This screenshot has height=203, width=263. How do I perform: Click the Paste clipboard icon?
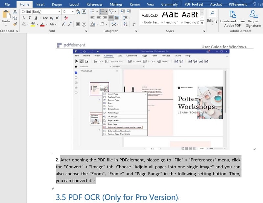6,14
